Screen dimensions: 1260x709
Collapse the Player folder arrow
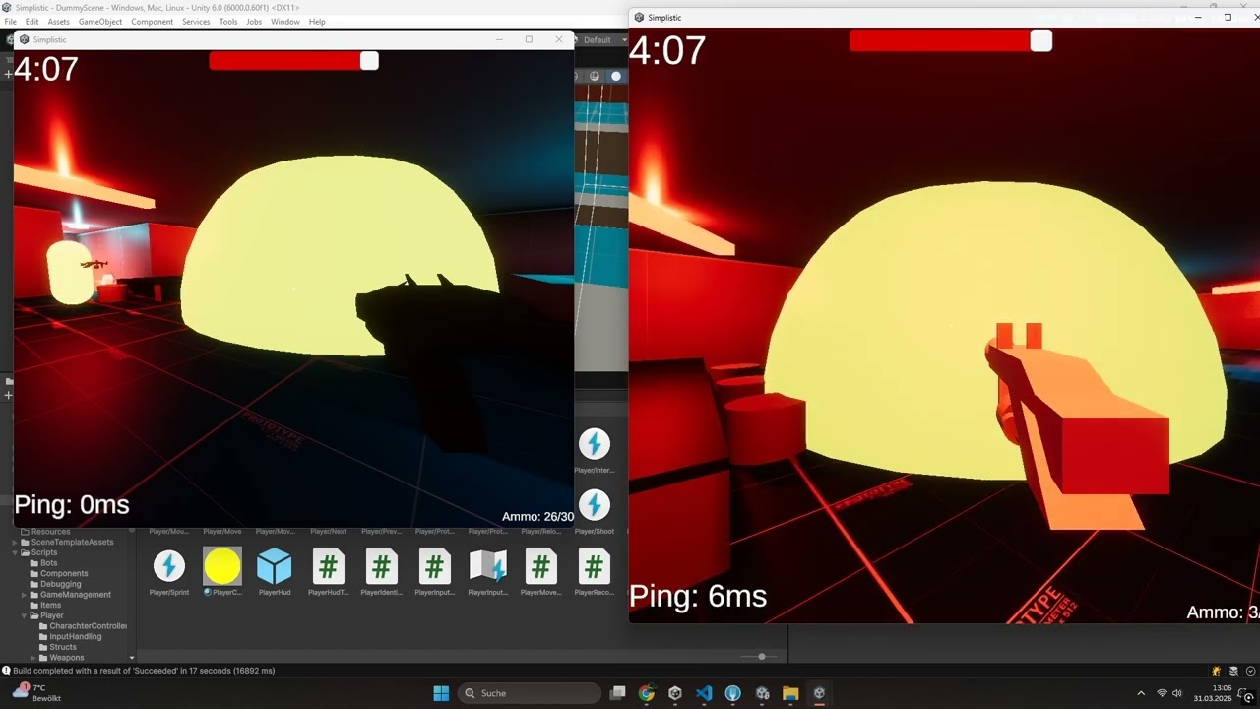coord(24,615)
